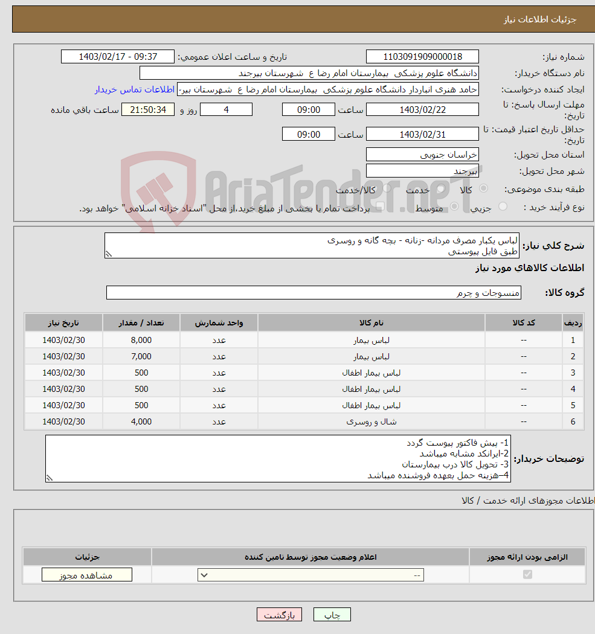Click the delivery province field خراسان جنوبی
The height and width of the screenshot is (634, 595).
[x=422, y=155]
